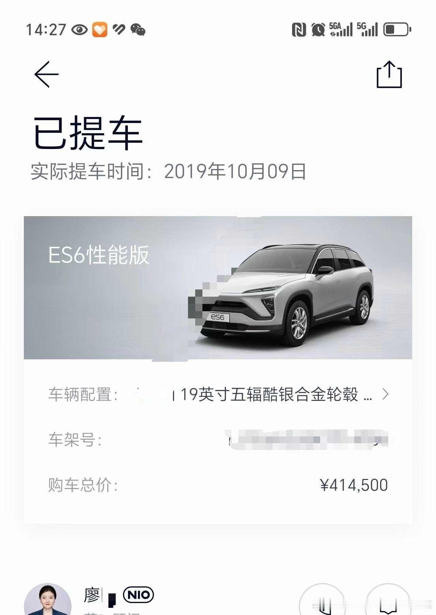The width and height of the screenshot is (436, 615).
Task: Tap the 已提车 page title
Action: coord(88,133)
